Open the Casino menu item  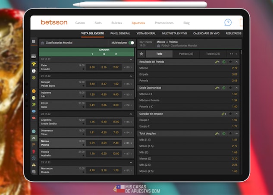[80, 23]
